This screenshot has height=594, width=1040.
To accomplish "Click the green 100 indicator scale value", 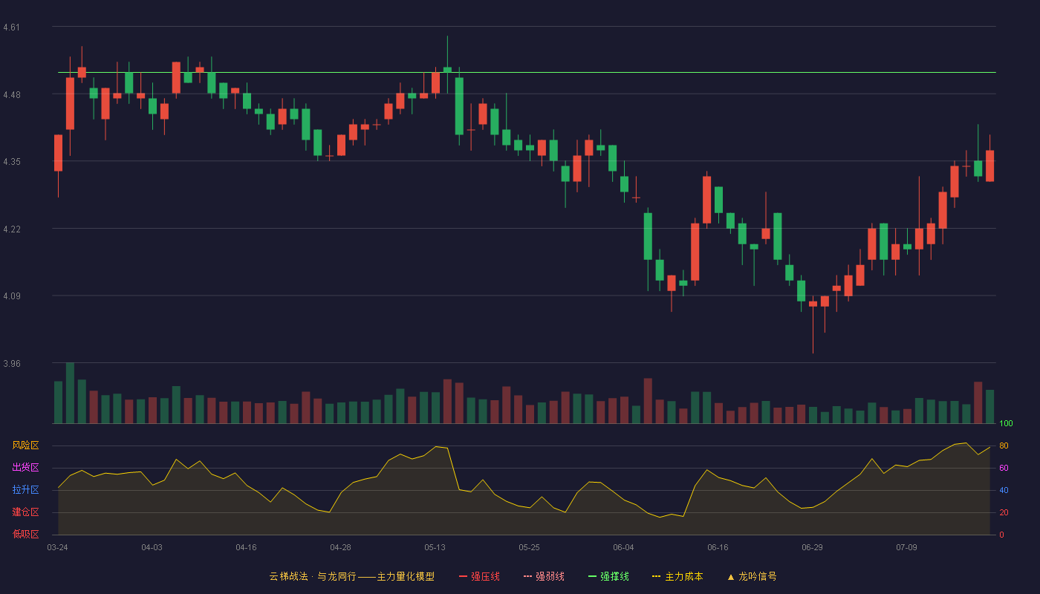I will pos(1006,424).
